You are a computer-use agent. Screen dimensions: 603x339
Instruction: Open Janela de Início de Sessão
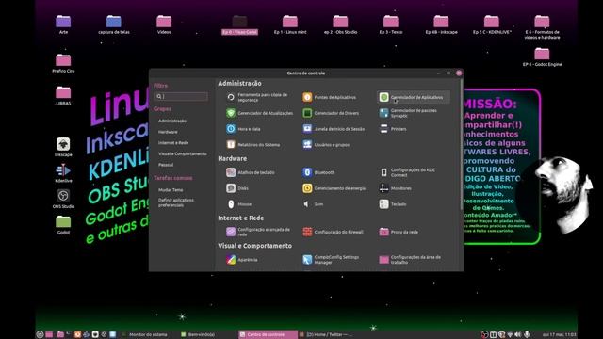click(334, 129)
